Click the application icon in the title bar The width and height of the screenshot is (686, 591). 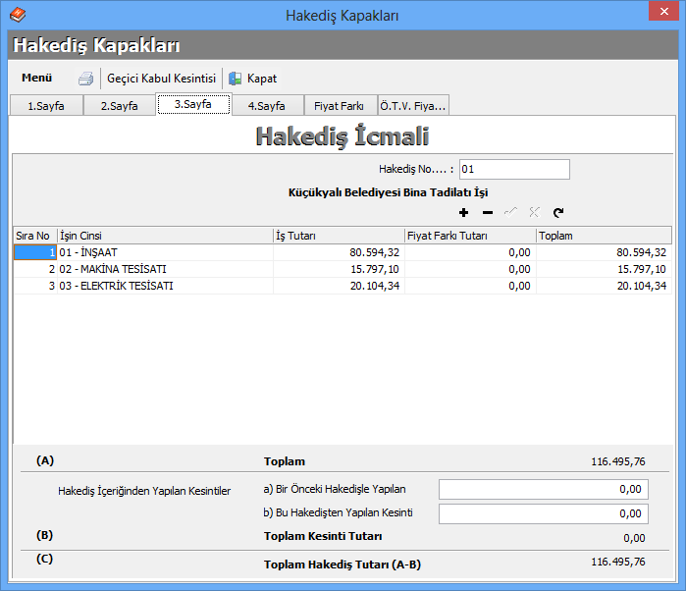point(17,16)
